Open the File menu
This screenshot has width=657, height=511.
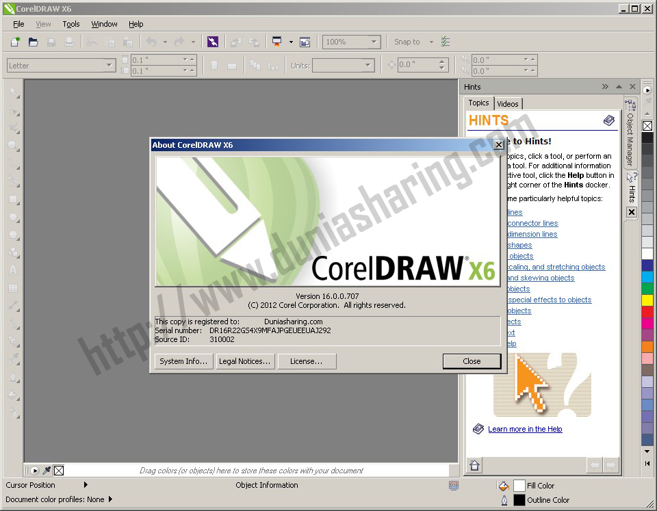coord(18,24)
